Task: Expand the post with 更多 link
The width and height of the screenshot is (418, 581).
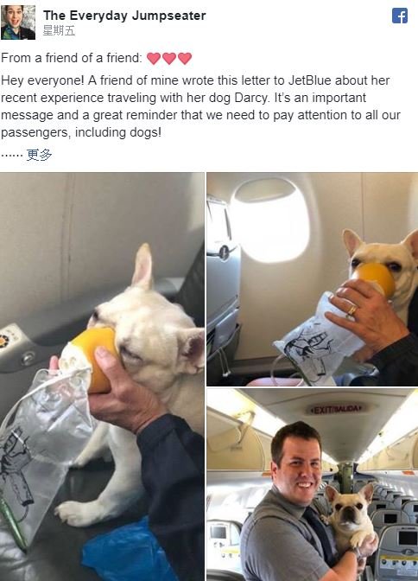Action: tap(39, 155)
